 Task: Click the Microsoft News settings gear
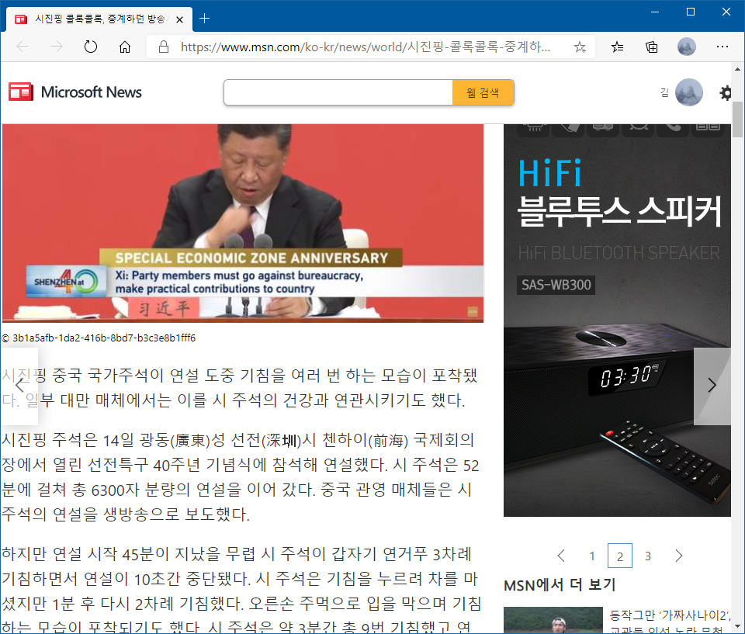[x=726, y=93]
